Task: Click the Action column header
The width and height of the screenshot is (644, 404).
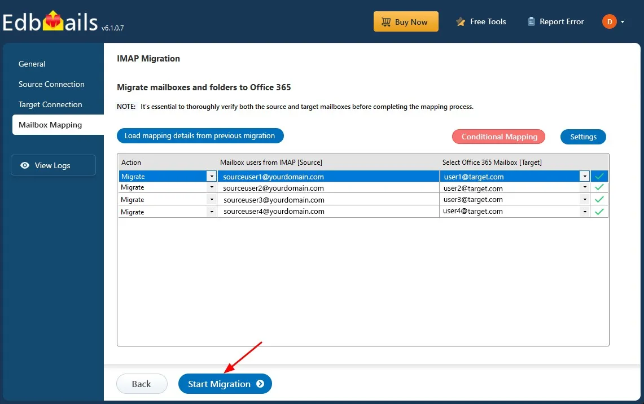Action: pos(131,162)
